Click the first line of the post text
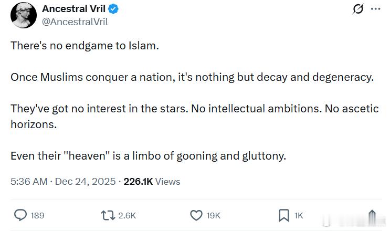 pos(85,45)
